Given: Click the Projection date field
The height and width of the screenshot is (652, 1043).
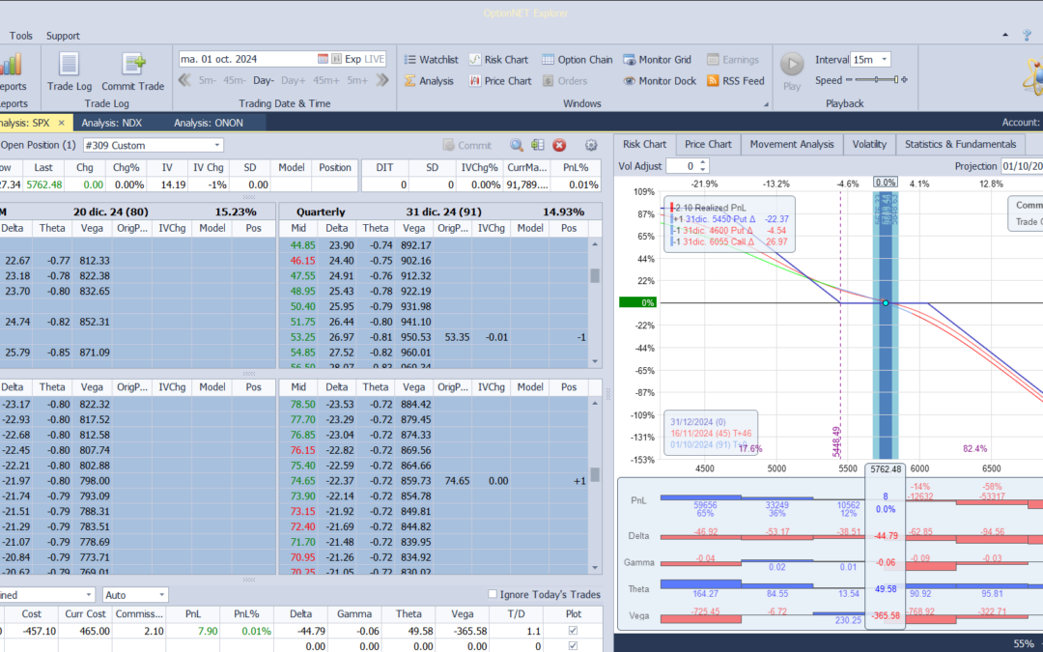Looking at the screenshot, I should (1022, 166).
